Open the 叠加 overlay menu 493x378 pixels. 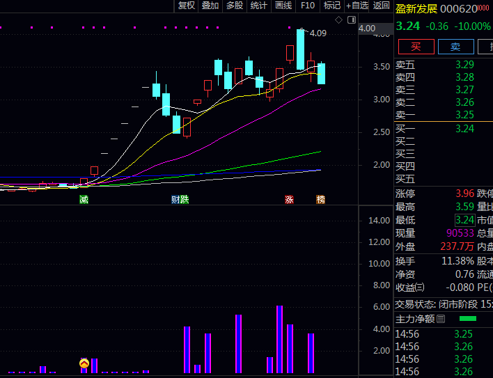coord(210,6)
